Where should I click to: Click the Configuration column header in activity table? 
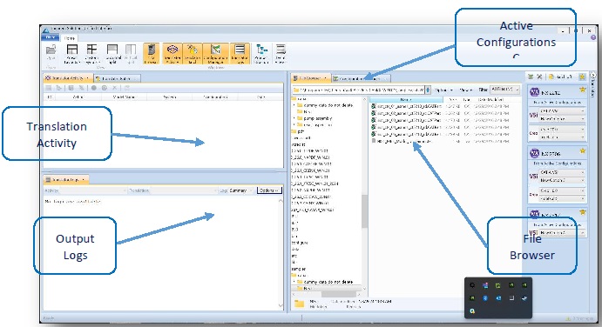pos(215,97)
